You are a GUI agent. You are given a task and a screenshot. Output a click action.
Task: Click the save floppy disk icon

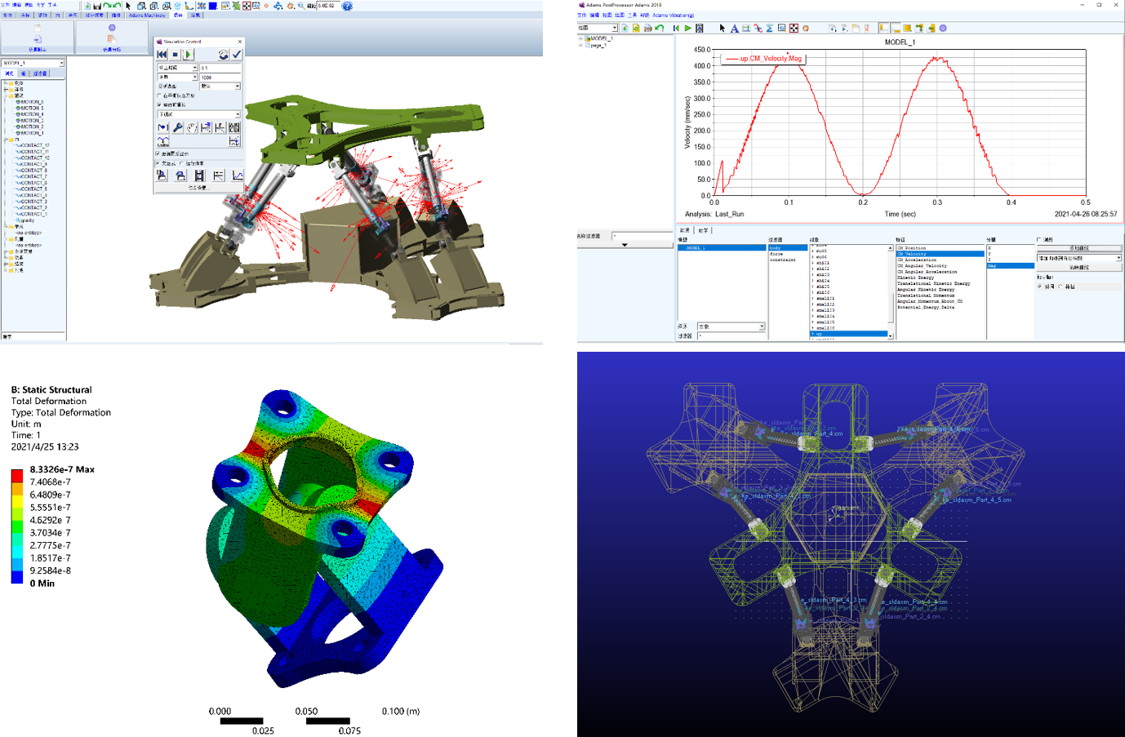tap(97, 6)
